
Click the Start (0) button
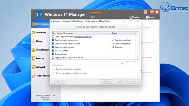(x=107, y=81)
